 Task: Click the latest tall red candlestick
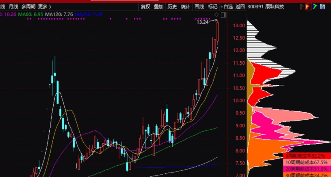click(x=218, y=32)
